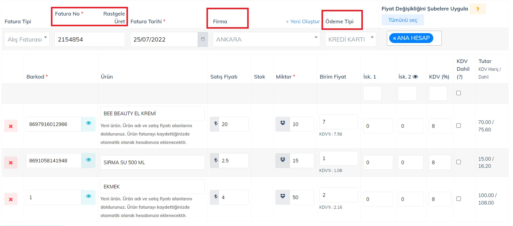The height and width of the screenshot is (226, 513).
Task: Check KDV Dahil for SIRMA SU 500 ML
Action: [x=458, y=162]
